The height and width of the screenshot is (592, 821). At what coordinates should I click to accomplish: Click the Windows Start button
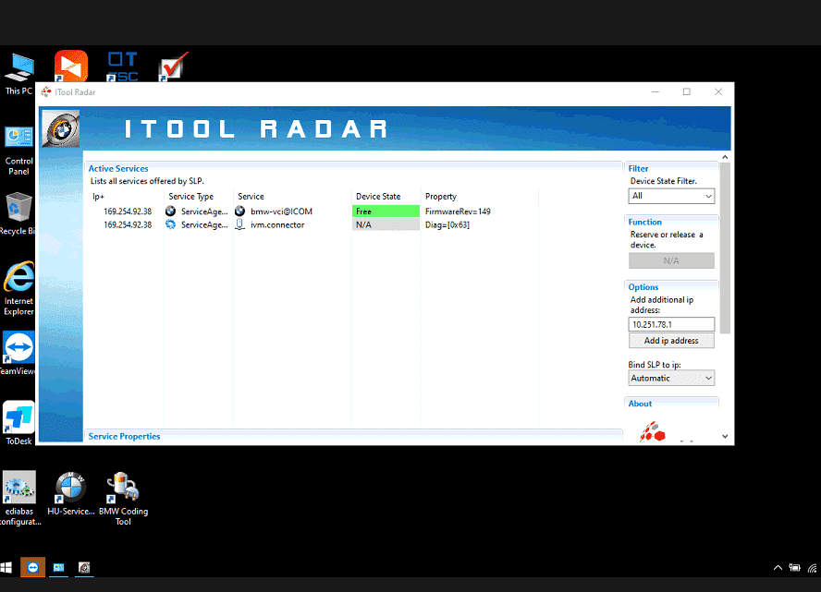[x=6, y=567]
